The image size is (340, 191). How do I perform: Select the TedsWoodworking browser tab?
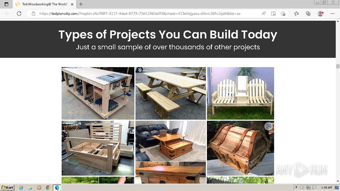tap(45, 4)
